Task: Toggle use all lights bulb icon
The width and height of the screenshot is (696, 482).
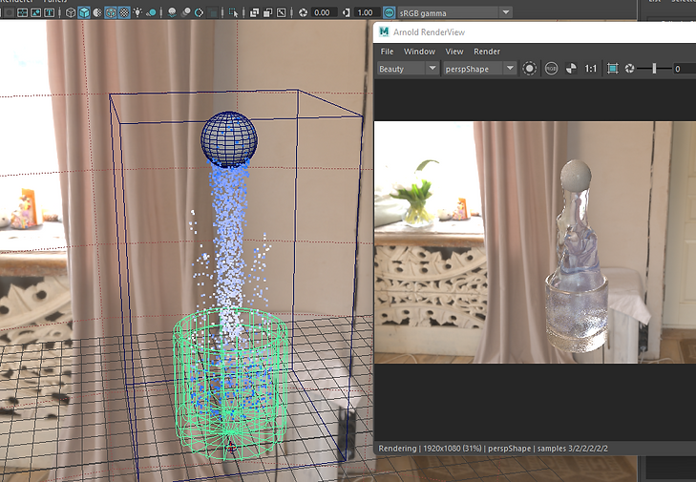Action: (137, 12)
